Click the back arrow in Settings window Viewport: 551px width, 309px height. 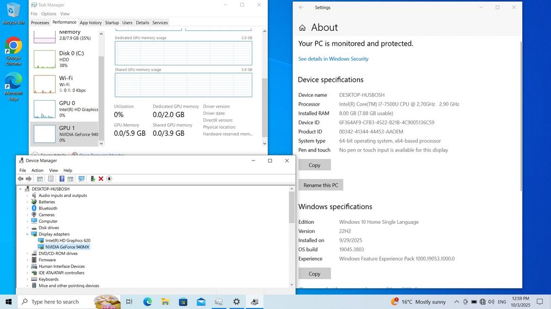[301, 7]
